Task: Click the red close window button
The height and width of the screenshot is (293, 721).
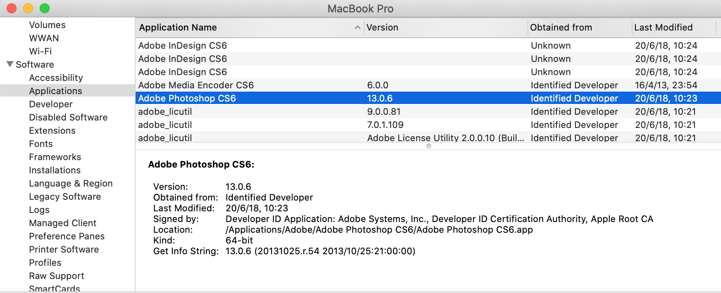Action: 12,8
